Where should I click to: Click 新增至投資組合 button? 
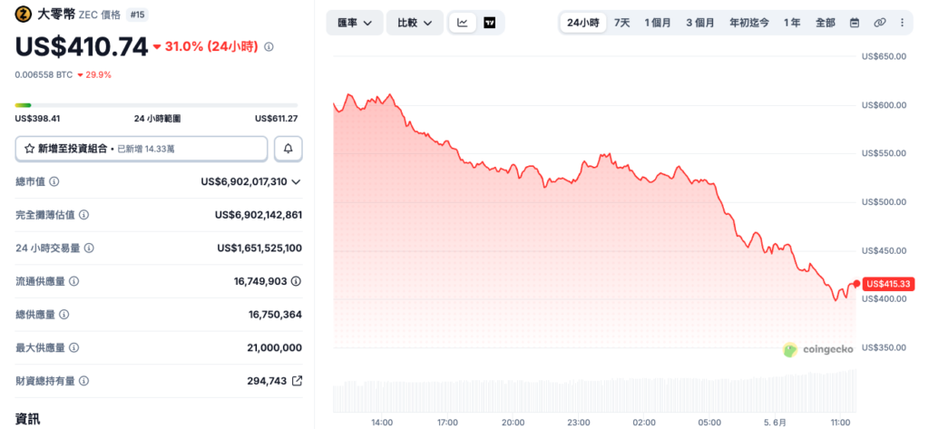(142, 149)
